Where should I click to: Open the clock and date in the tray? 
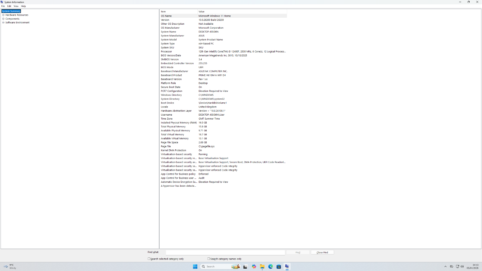tap(473, 266)
